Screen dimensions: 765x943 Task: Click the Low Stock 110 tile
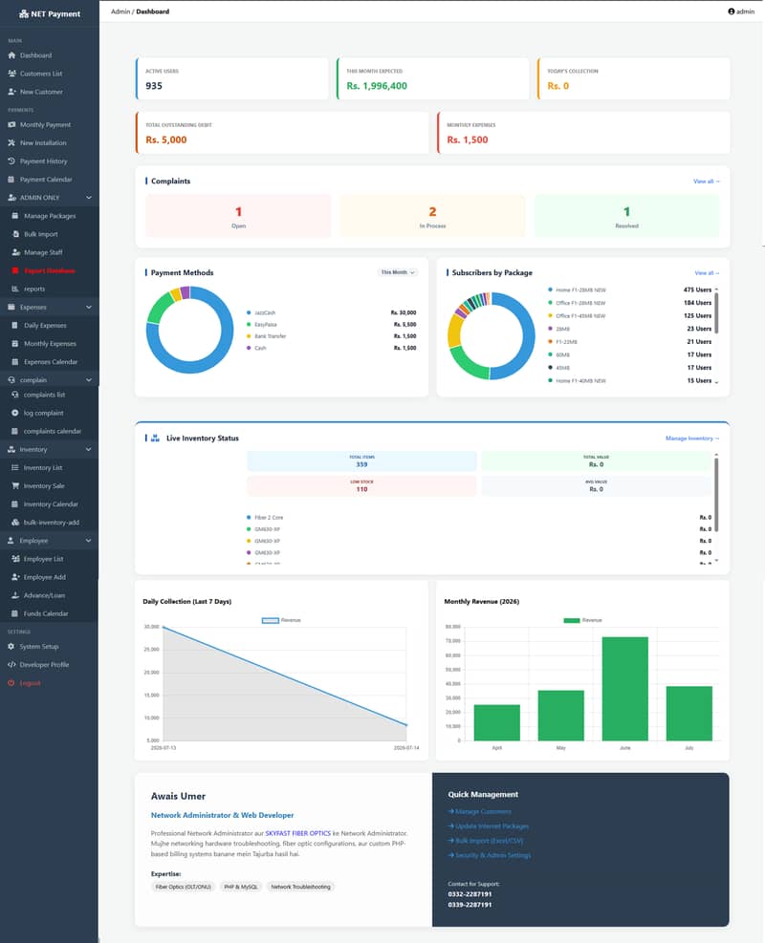pos(361,486)
